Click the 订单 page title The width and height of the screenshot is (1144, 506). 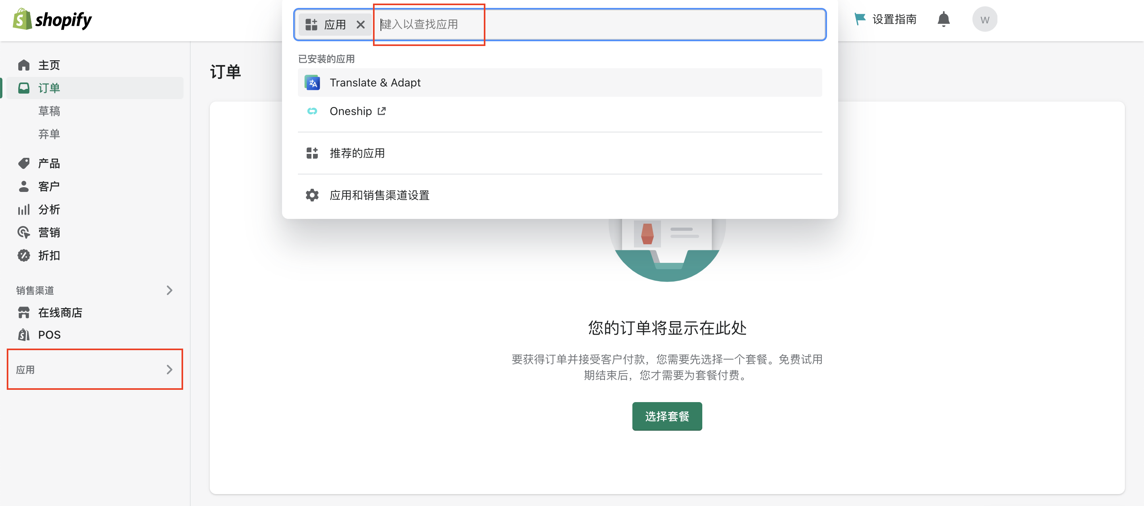[x=225, y=71]
